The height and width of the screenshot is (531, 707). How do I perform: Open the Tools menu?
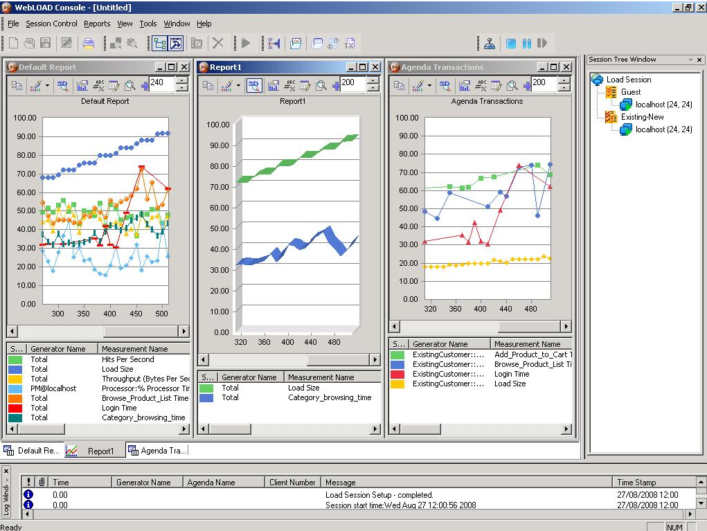click(148, 24)
